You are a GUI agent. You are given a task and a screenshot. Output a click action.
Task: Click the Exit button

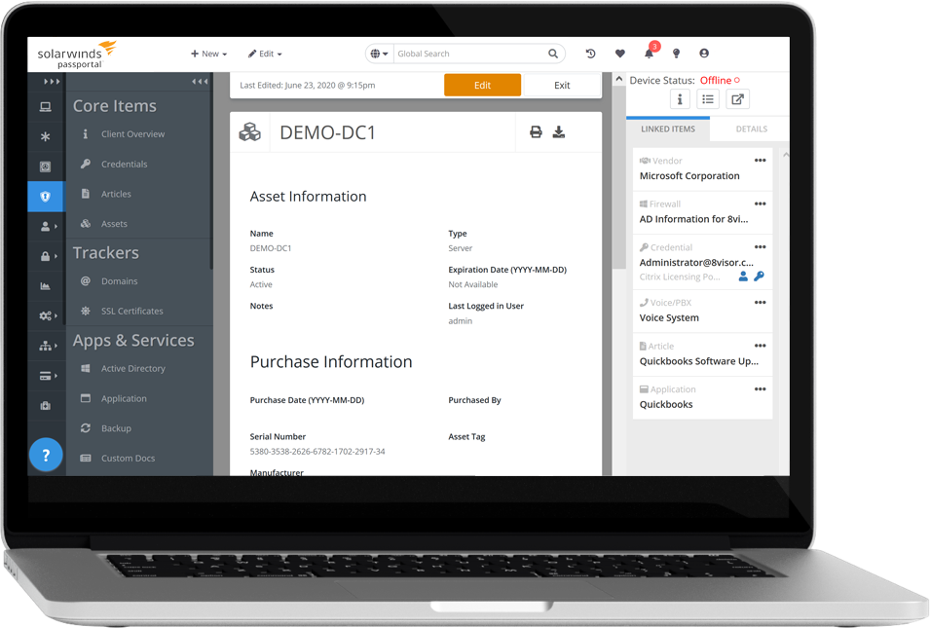coord(562,85)
